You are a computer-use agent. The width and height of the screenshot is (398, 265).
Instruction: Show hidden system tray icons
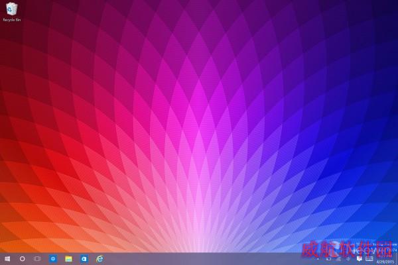[318, 259]
